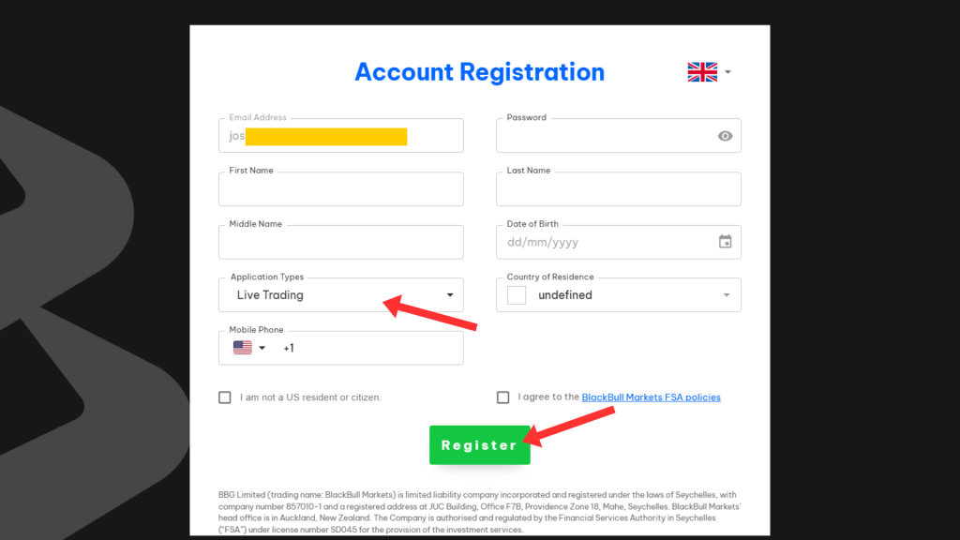The width and height of the screenshot is (960, 540).
Task: Agree to the FSA policies checkbox
Action: tap(502, 397)
